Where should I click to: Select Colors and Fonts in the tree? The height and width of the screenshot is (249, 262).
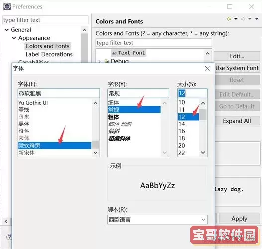48,46
